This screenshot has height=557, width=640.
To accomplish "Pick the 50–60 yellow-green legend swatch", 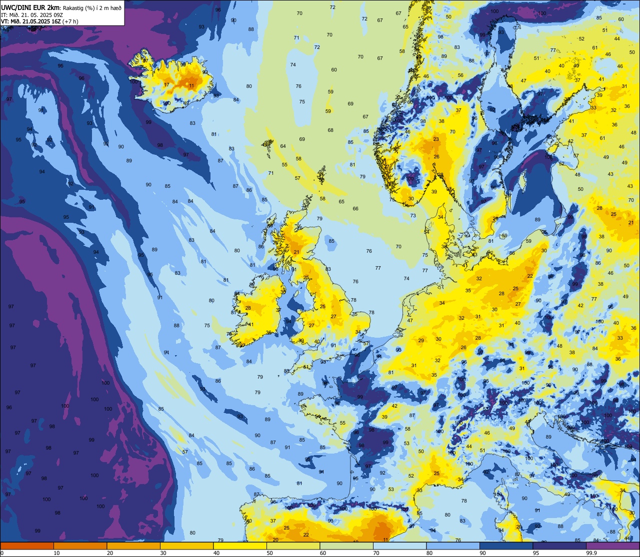I will point(293,546).
